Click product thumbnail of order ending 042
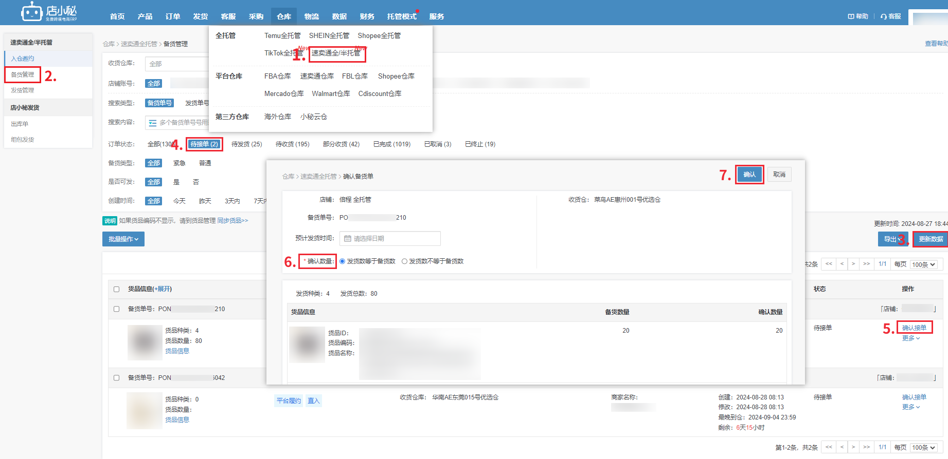The image size is (948, 459). point(145,411)
